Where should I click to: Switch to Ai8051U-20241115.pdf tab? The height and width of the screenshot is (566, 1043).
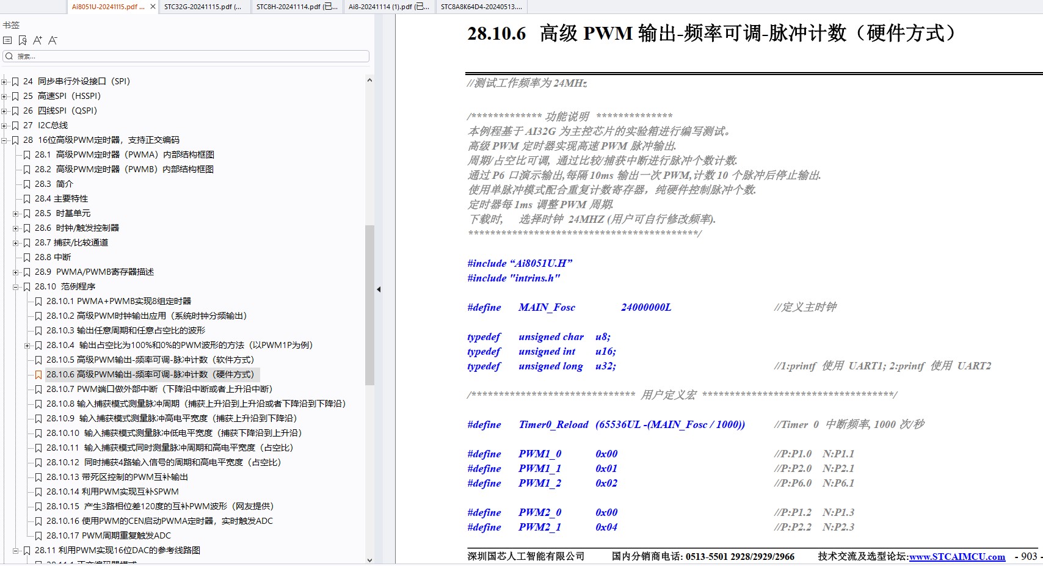coord(108,7)
